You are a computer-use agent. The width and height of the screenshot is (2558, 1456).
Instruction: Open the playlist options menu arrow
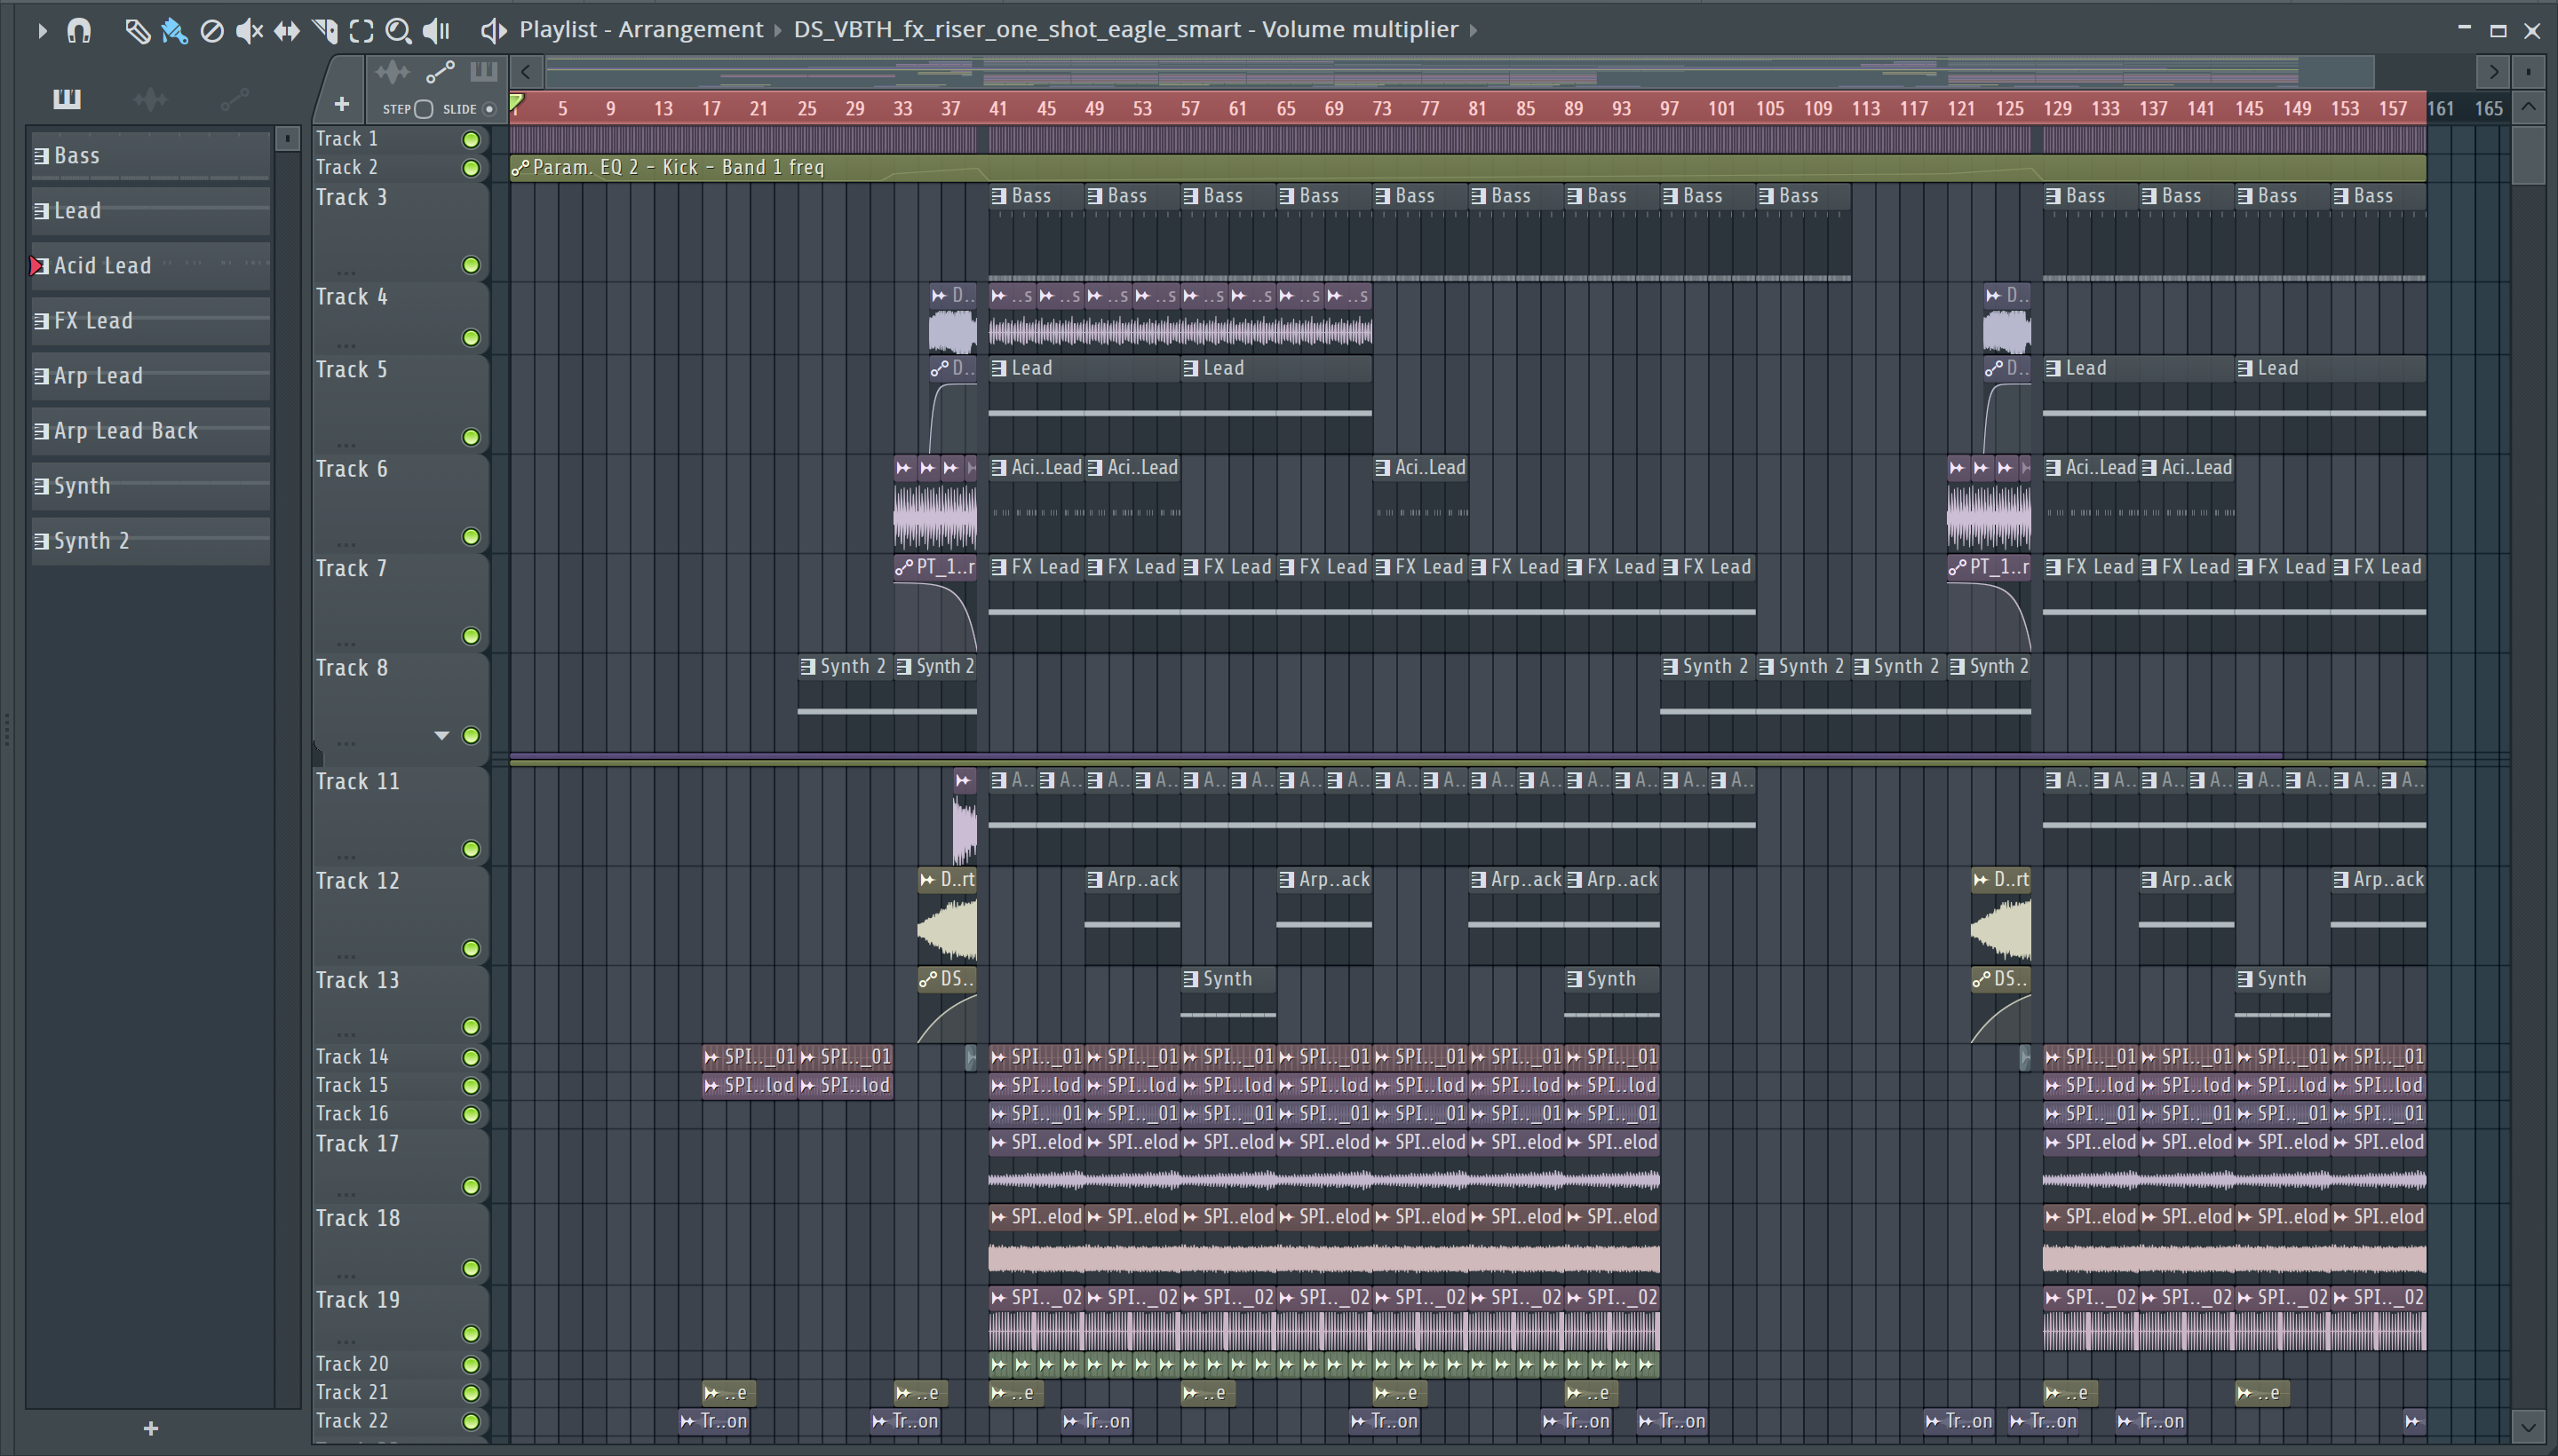[x=42, y=31]
